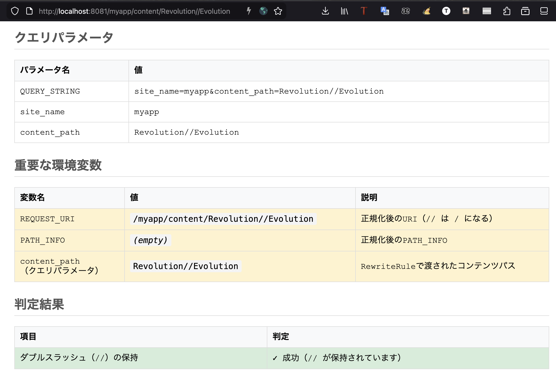Open the page information icon
Screen dimensions: 556x378
tap(29, 11)
